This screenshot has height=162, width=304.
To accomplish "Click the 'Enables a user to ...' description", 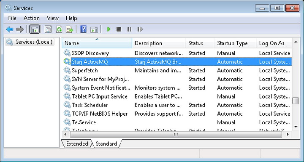I will tap(158, 105).
